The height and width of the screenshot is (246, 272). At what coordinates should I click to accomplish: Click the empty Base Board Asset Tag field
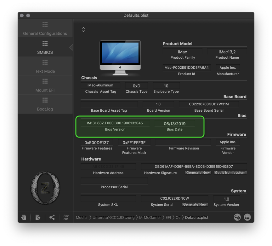[109, 104]
